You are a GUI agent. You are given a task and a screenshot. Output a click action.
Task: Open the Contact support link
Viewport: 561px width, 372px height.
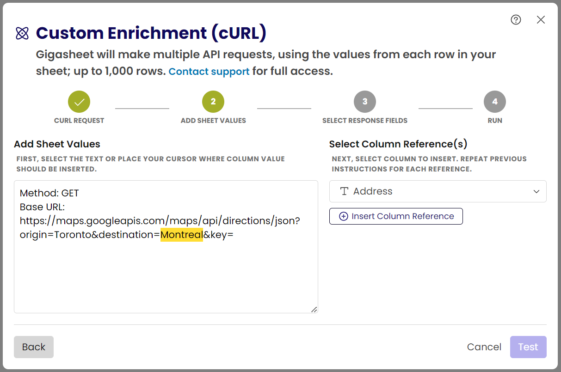[209, 72]
